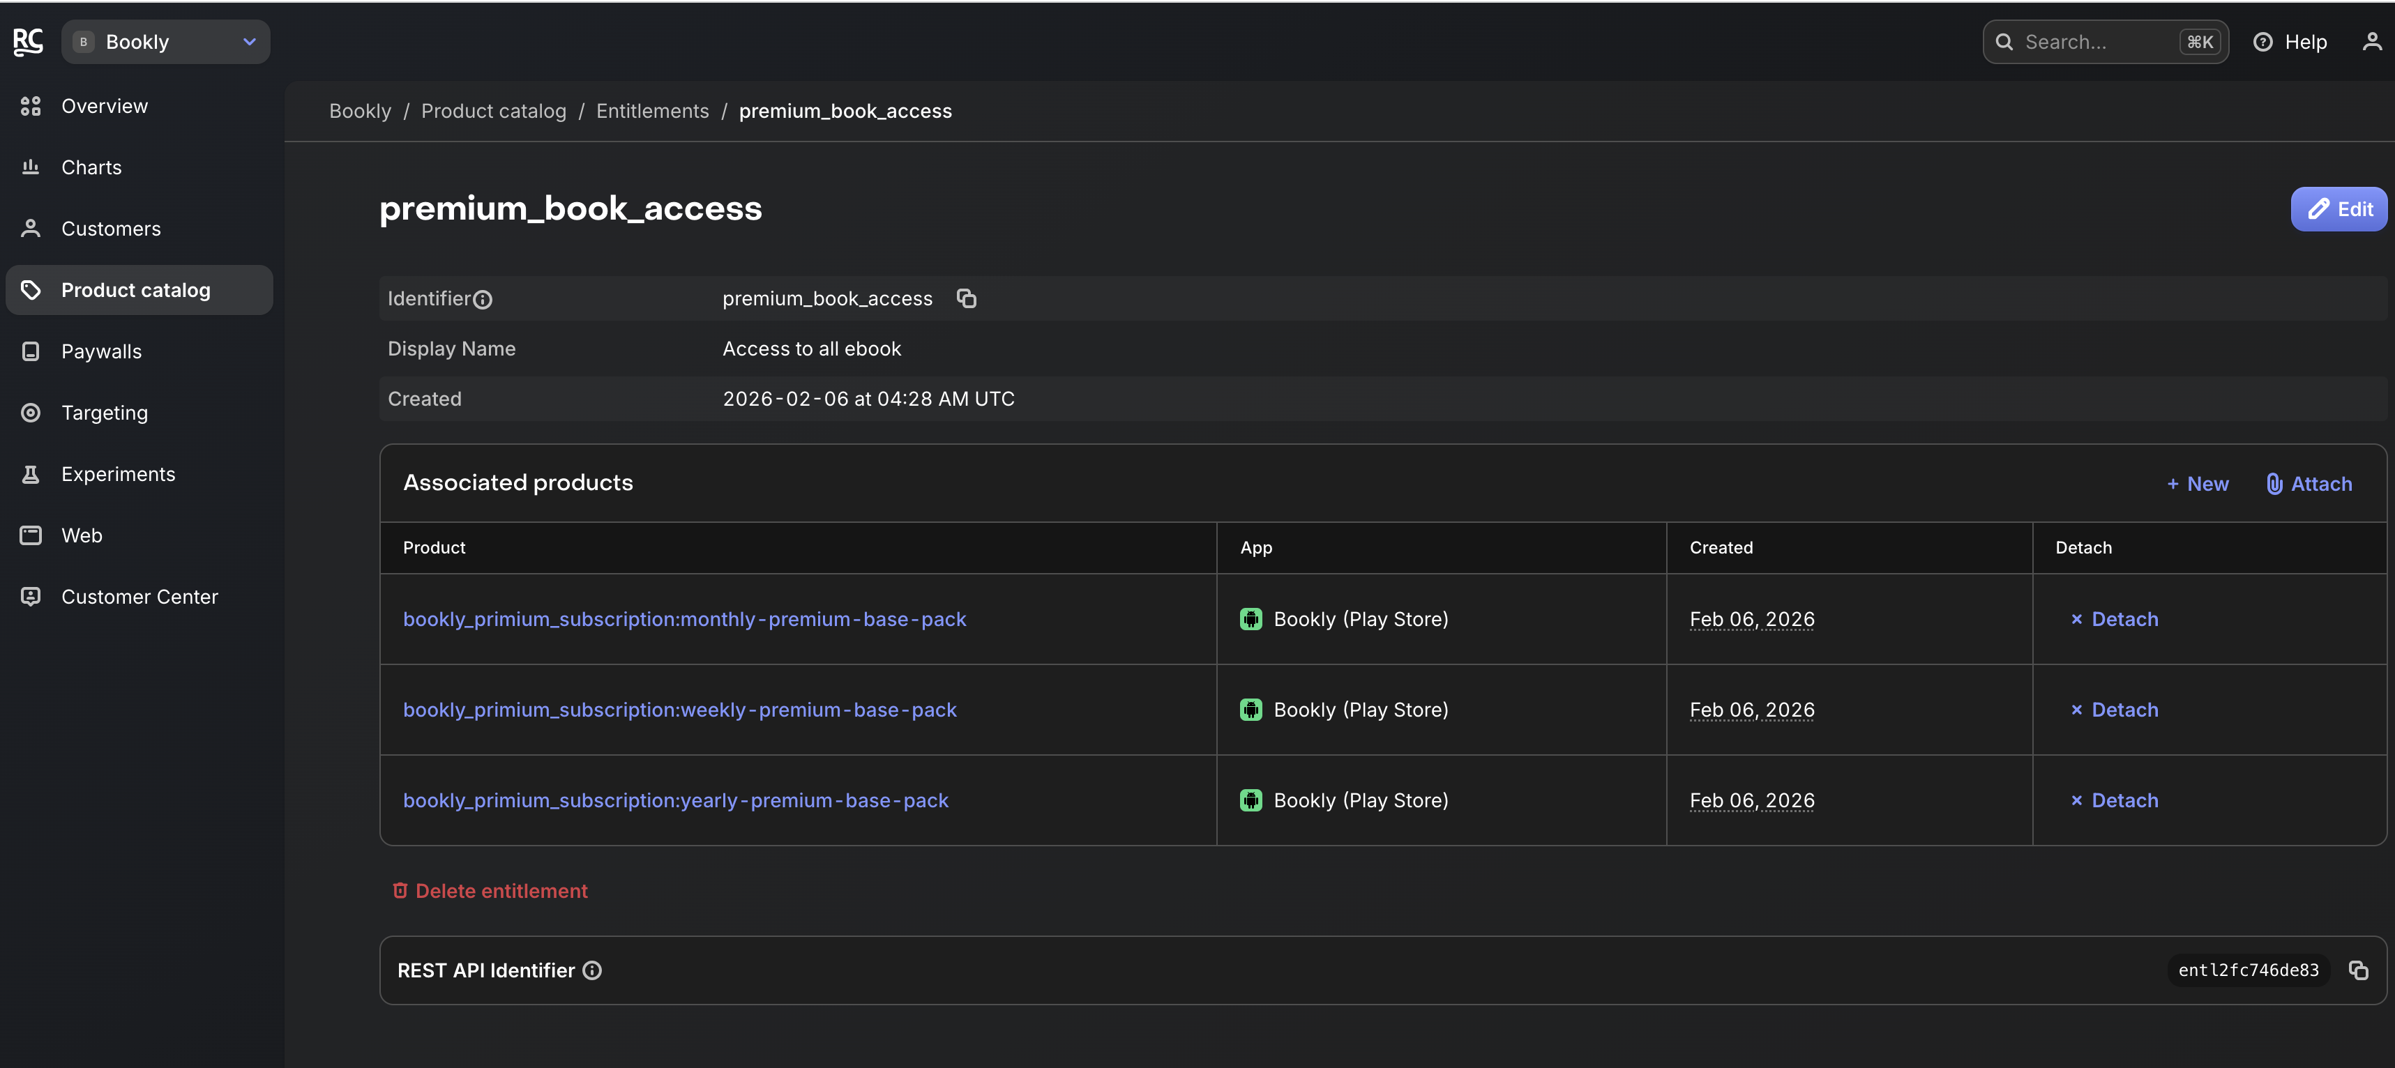Open the Bookly project switcher dropdown

tap(165, 42)
